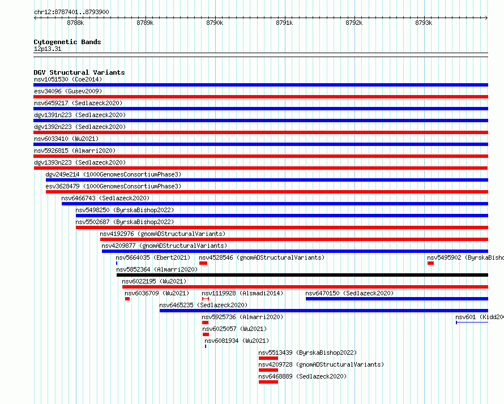Click the red nsv6036709 variant block
Screen dimensions: 504x404
pyautogui.click(x=127, y=299)
